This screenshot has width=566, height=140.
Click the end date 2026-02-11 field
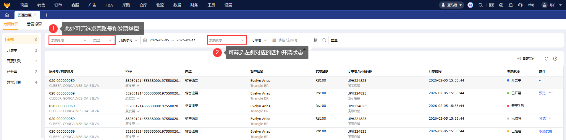tap(186, 40)
